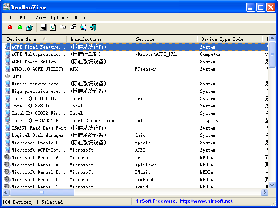Open the View menu
Image resolution: width=278 pixels, height=208 pixels.
40,17
